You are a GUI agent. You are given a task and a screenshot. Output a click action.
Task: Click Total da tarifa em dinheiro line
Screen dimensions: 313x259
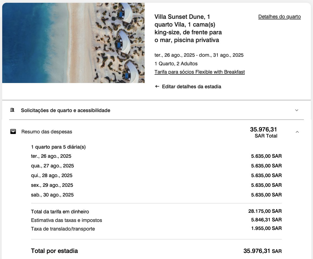156,211
